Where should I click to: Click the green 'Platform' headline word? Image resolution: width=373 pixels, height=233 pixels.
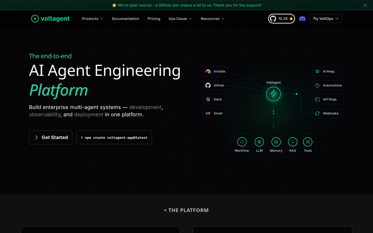click(x=59, y=90)
